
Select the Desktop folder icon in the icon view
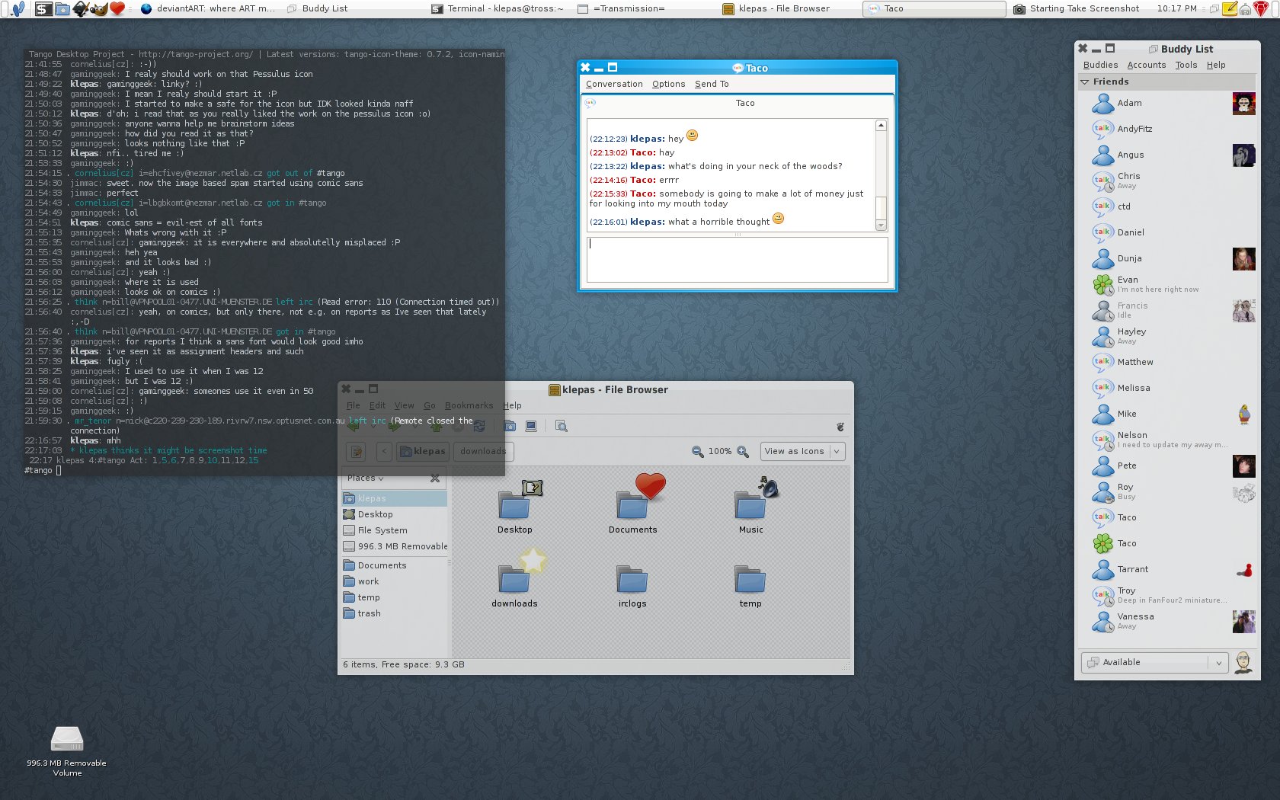[x=515, y=507]
